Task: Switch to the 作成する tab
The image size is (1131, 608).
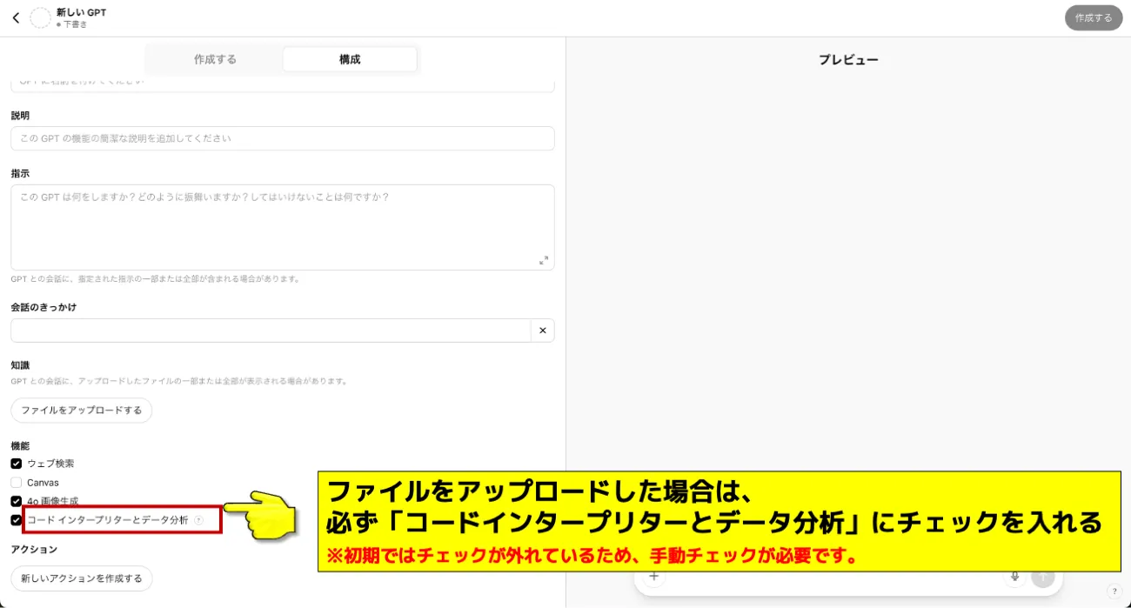Action: click(x=214, y=58)
